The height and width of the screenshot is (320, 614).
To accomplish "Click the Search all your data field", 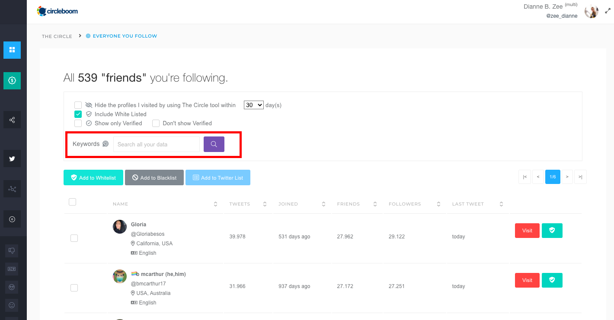I will (x=157, y=144).
